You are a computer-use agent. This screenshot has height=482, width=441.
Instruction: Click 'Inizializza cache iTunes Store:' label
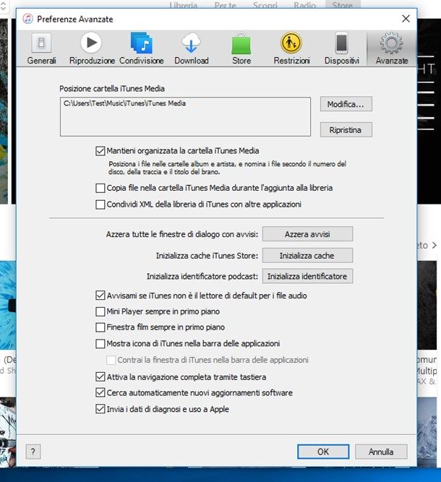point(207,255)
